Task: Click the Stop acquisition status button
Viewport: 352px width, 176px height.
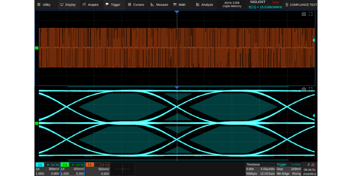Action: [x=275, y=2]
